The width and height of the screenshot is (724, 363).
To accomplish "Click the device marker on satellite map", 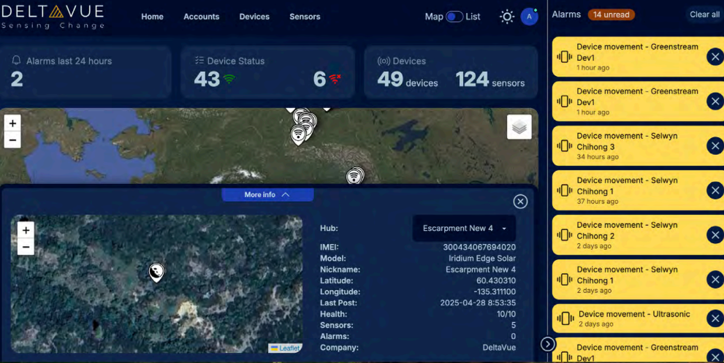I will click(x=156, y=272).
